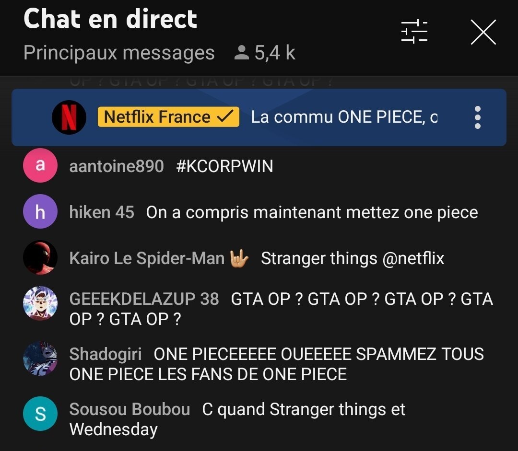This screenshot has width=518, height=451.
Task: Open #KCORPWIN hashtag link
Action: coord(224,166)
